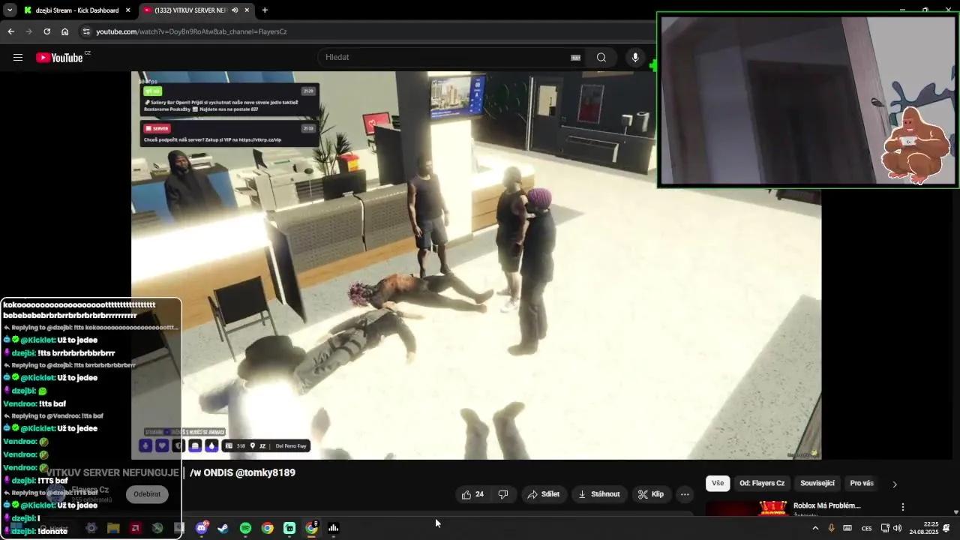This screenshot has height=540, width=960.
Task: Click the tray microphone indicator
Action: [831, 528]
